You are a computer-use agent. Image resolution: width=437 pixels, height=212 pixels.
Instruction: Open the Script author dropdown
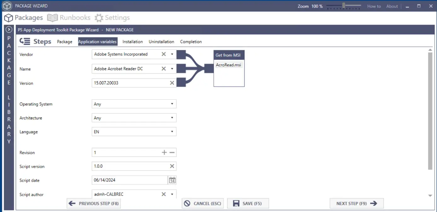point(172,194)
